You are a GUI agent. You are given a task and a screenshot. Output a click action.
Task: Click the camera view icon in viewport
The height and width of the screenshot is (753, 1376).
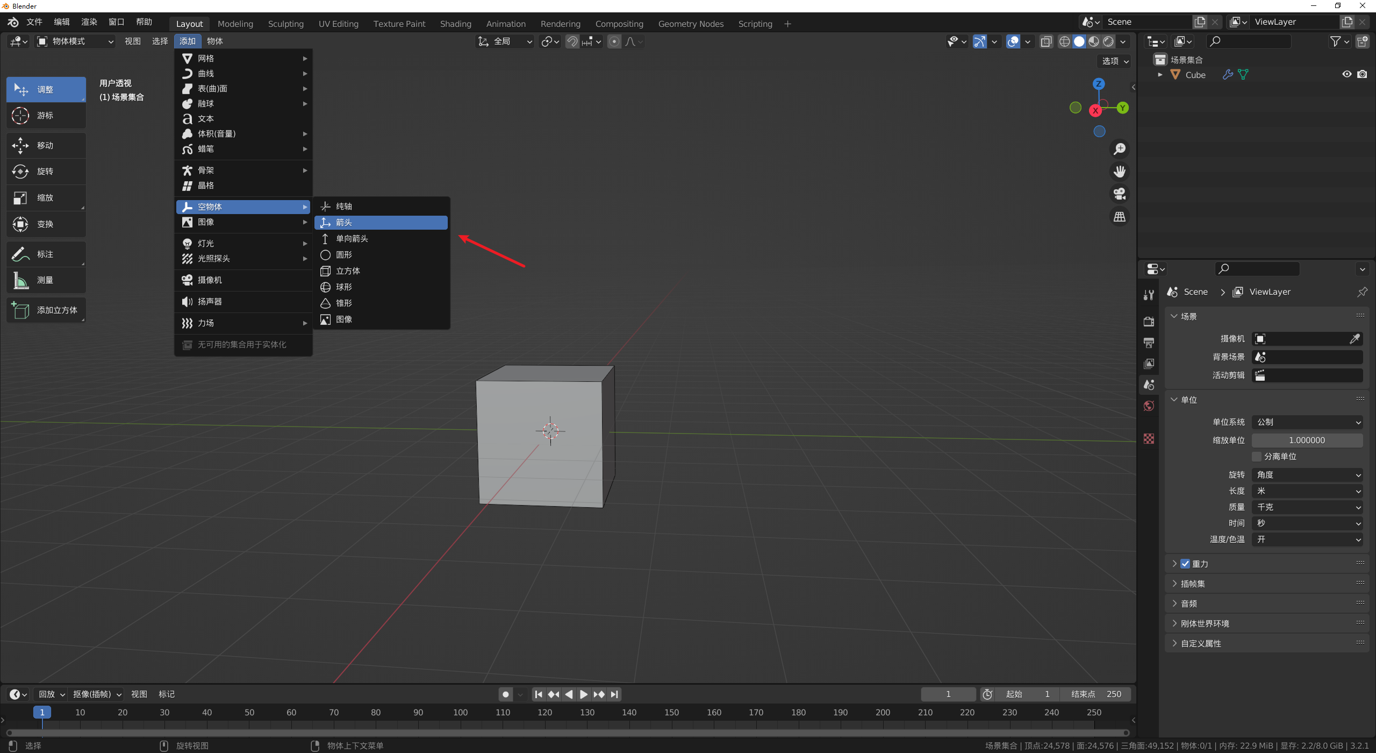pos(1120,194)
